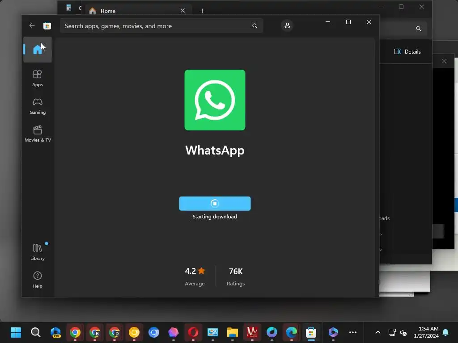Toggle the Details pane in File Explorer
The width and height of the screenshot is (458, 343).
[x=407, y=52]
